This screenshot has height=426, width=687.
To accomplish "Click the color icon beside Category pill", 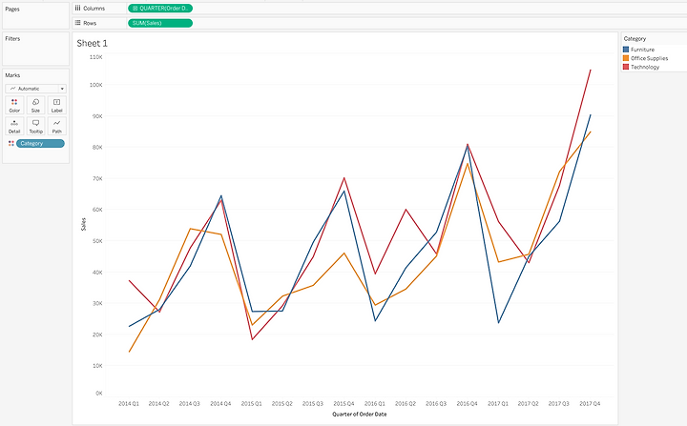I will (x=10, y=143).
